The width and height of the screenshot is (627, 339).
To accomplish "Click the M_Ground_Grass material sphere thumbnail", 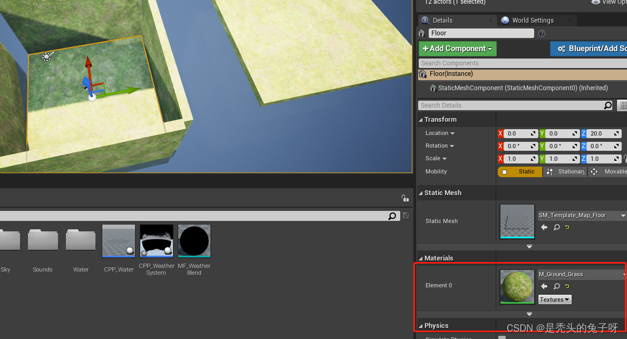I will [516, 286].
